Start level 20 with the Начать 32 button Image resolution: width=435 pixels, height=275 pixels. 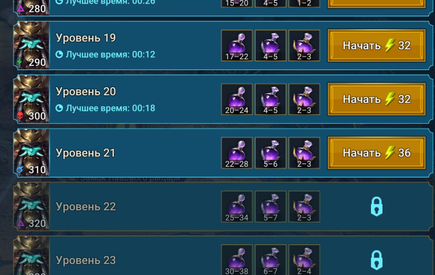pos(376,99)
